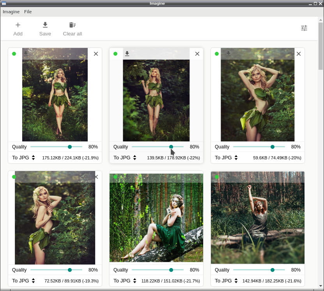The height and width of the screenshot is (291, 324).
Task: Close the 139.5KB image card
Action: 197,54
